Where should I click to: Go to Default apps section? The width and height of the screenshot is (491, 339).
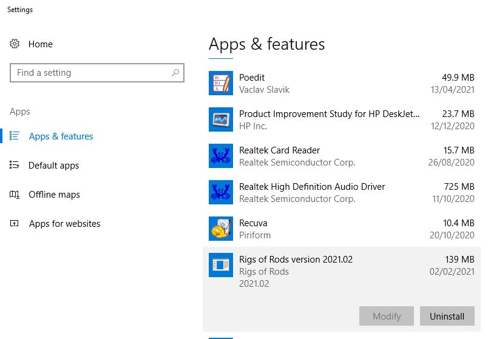click(53, 166)
